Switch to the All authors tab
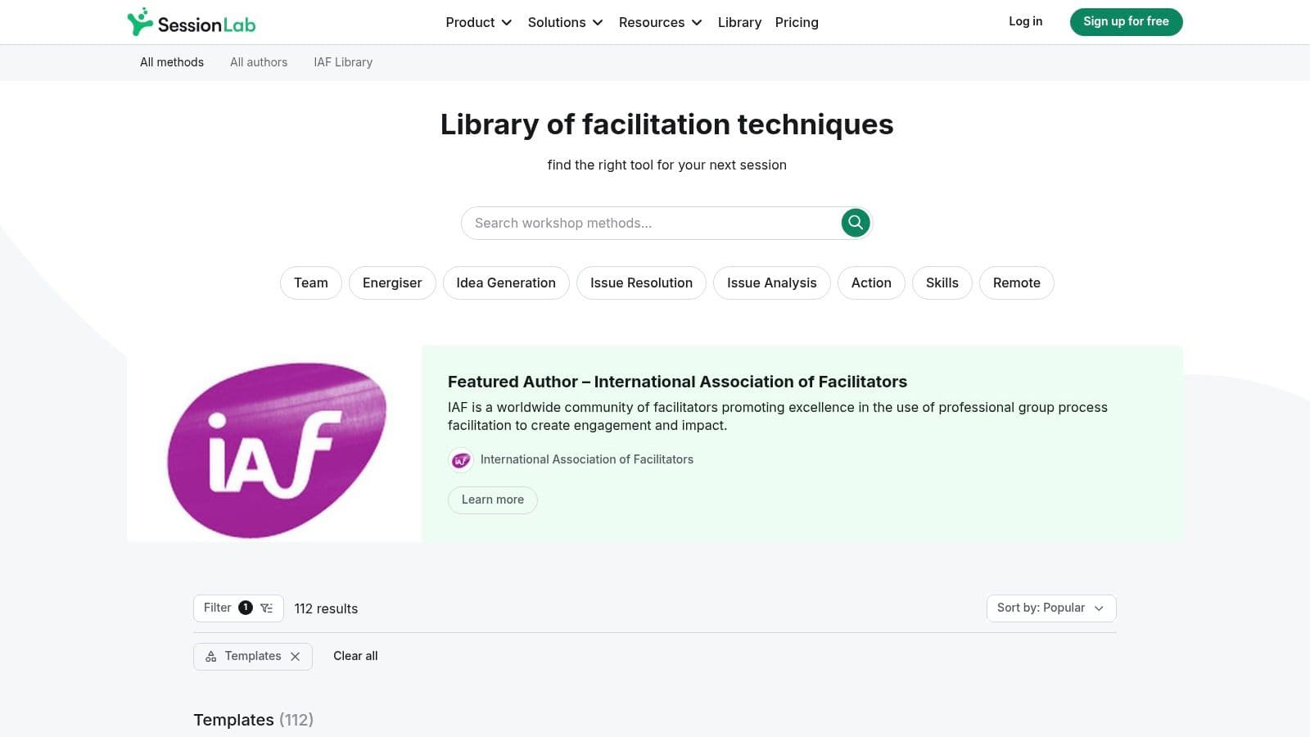This screenshot has width=1310, height=737. (x=259, y=62)
